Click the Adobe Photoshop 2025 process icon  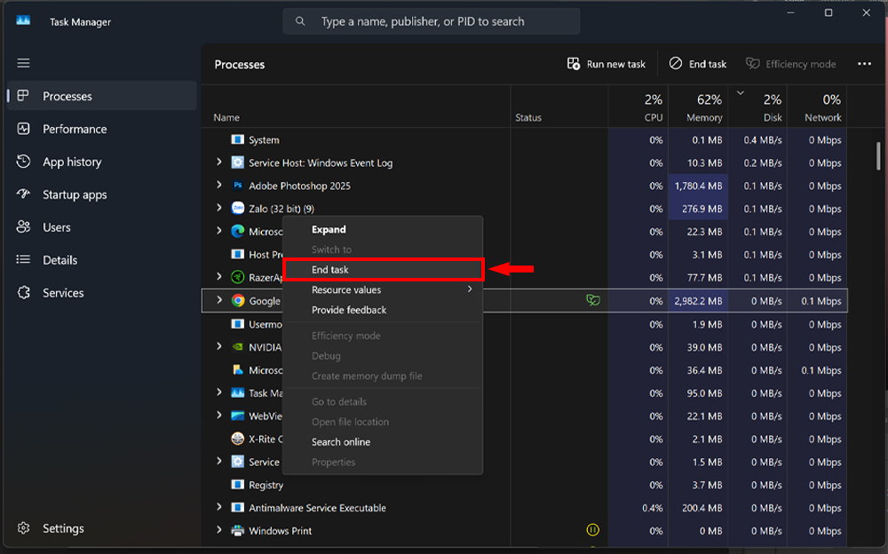(x=237, y=186)
